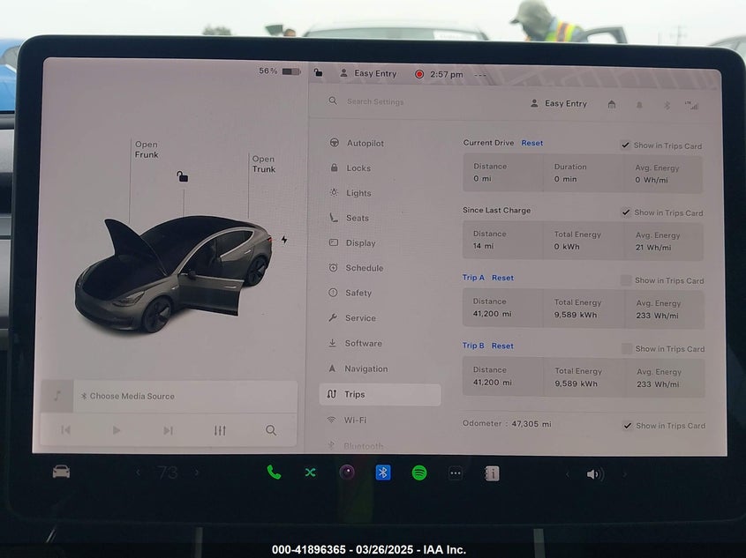Tap the Odometer 47,305 mi reading

[x=507, y=424]
